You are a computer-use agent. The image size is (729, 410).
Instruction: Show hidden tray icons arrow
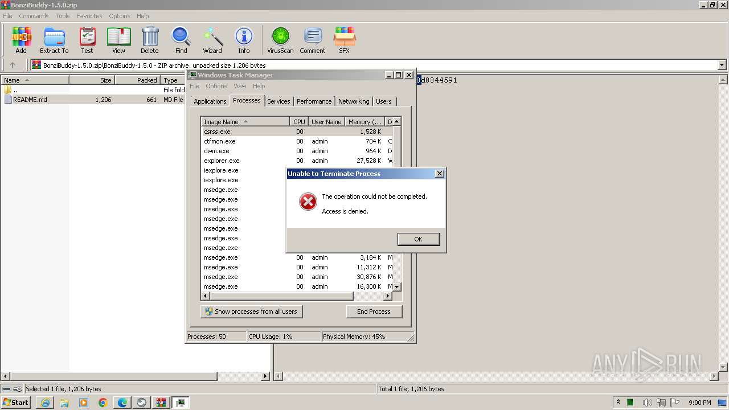[x=618, y=403]
